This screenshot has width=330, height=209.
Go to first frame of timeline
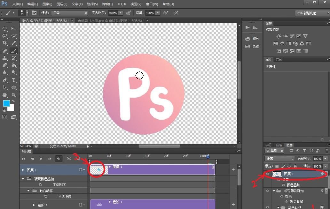coord(24,159)
